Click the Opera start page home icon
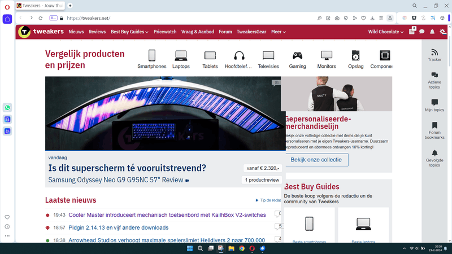The image size is (452, 254). coord(7,19)
